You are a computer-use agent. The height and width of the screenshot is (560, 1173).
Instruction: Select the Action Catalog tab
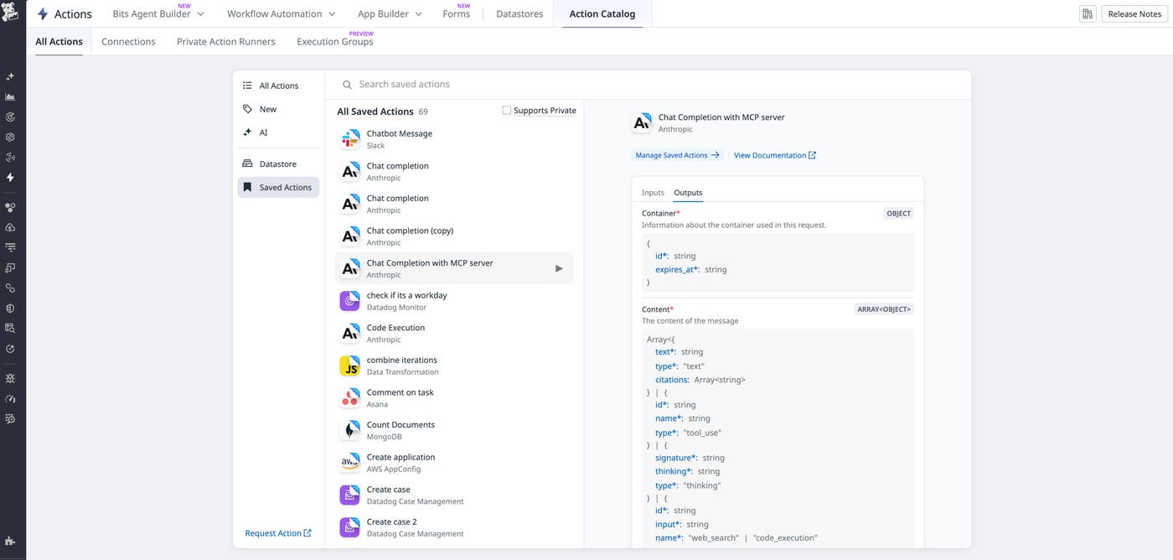click(602, 14)
